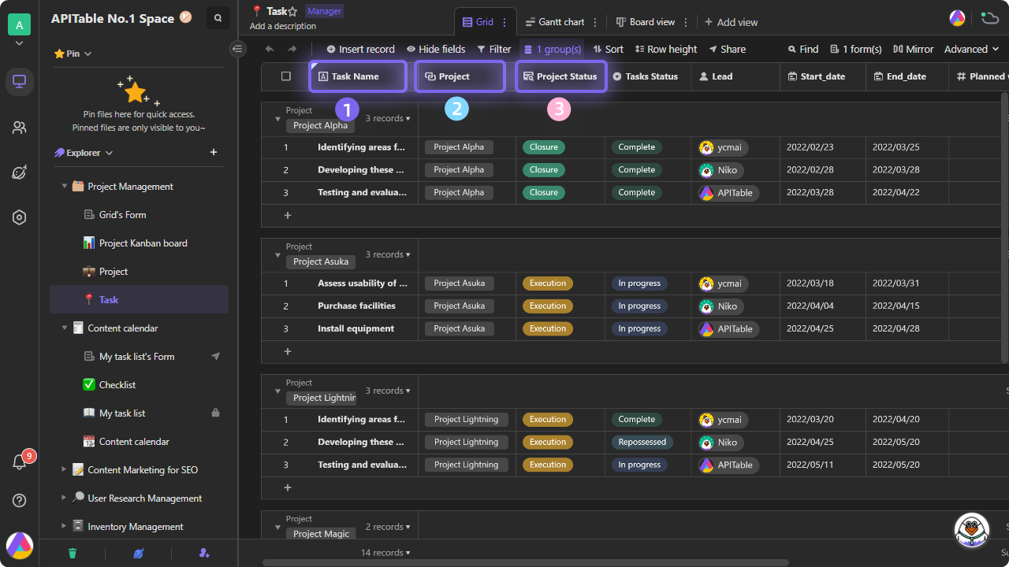
Task: Open the notification bell with badge 9
Action: [20, 462]
